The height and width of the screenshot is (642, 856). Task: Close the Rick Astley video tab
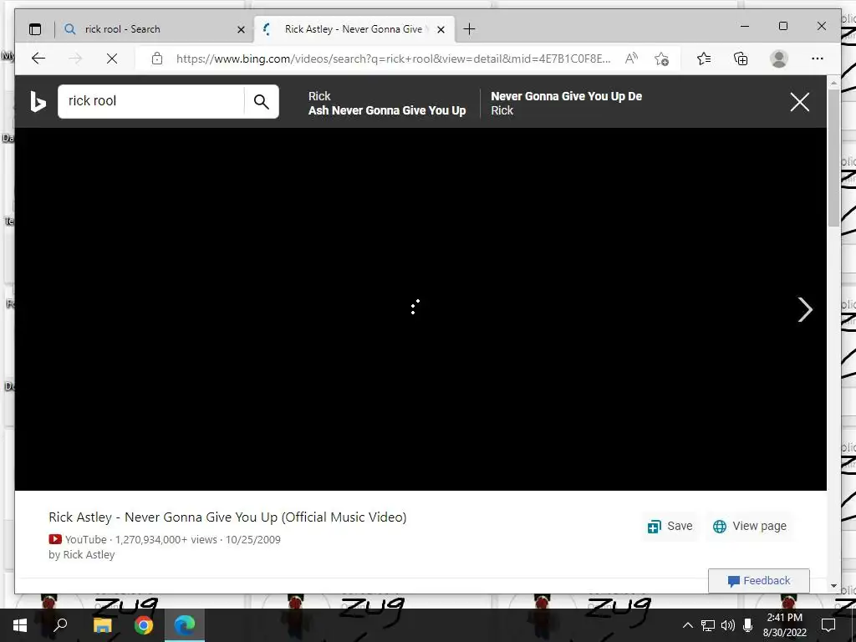441,29
